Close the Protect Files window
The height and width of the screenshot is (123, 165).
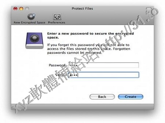tap(15, 9)
